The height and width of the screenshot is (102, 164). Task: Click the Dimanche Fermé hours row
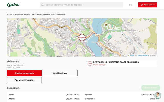pos(120,99)
